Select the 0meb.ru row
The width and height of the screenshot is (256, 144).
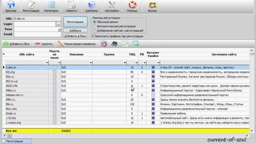coord(126,113)
